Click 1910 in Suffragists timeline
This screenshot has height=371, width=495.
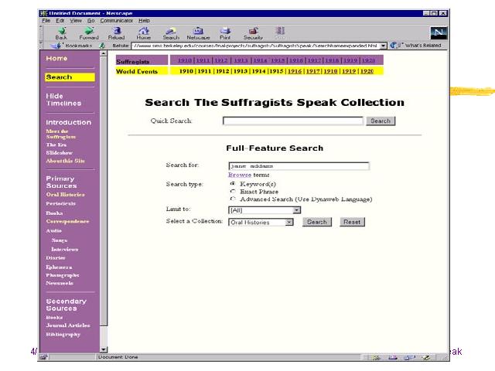(x=185, y=60)
